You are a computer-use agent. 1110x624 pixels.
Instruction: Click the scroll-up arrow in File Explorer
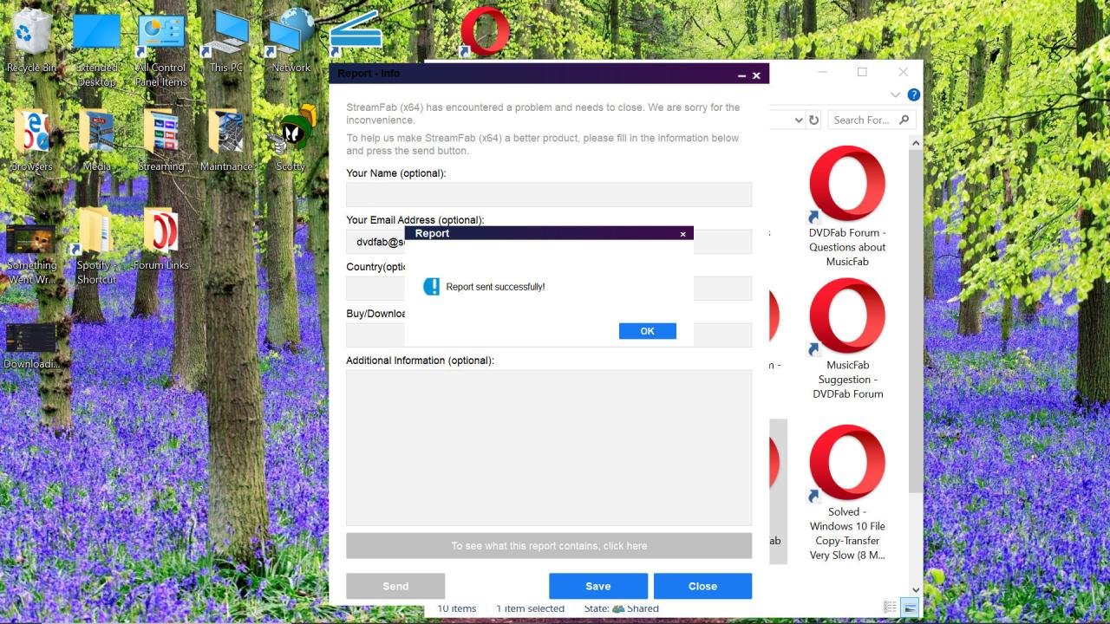(915, 141)
